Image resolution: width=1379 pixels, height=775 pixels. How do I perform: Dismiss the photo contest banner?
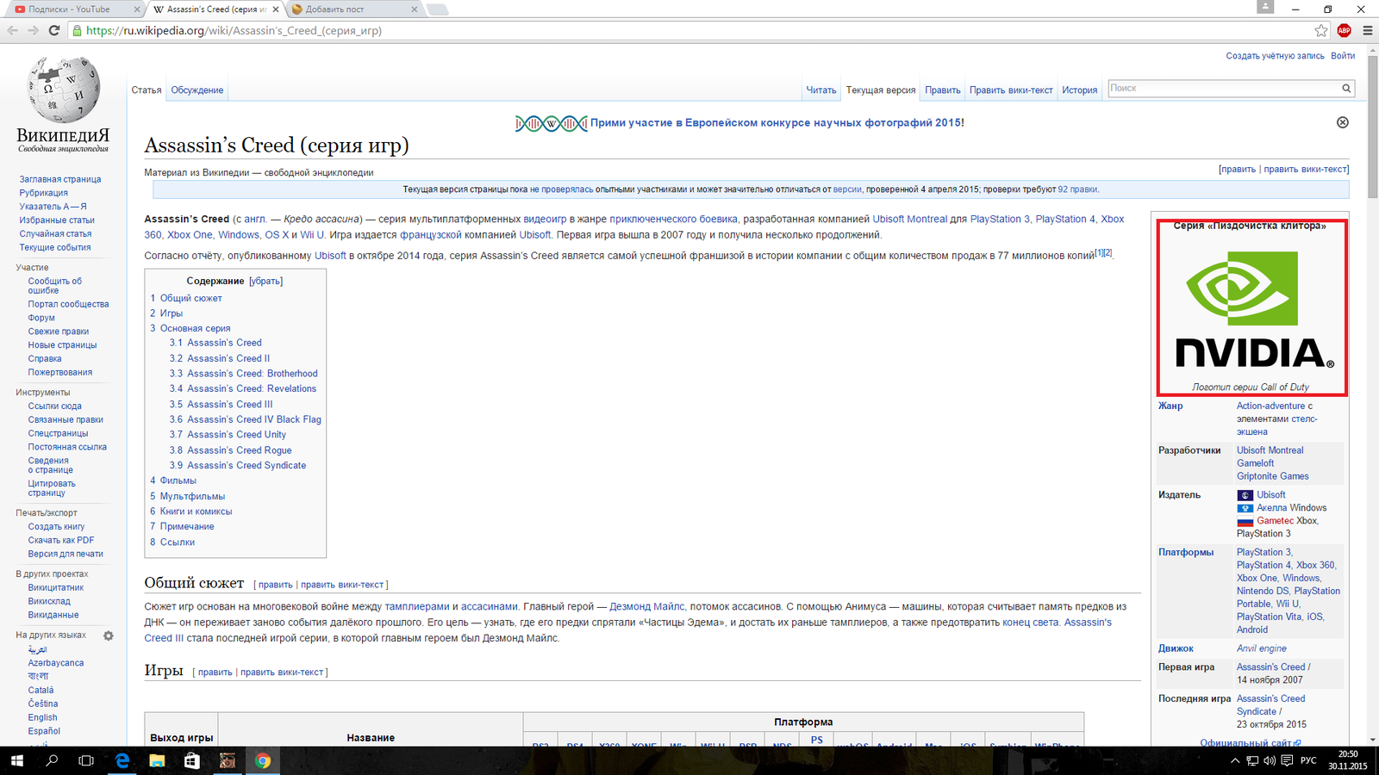(x=1342, y=122)
